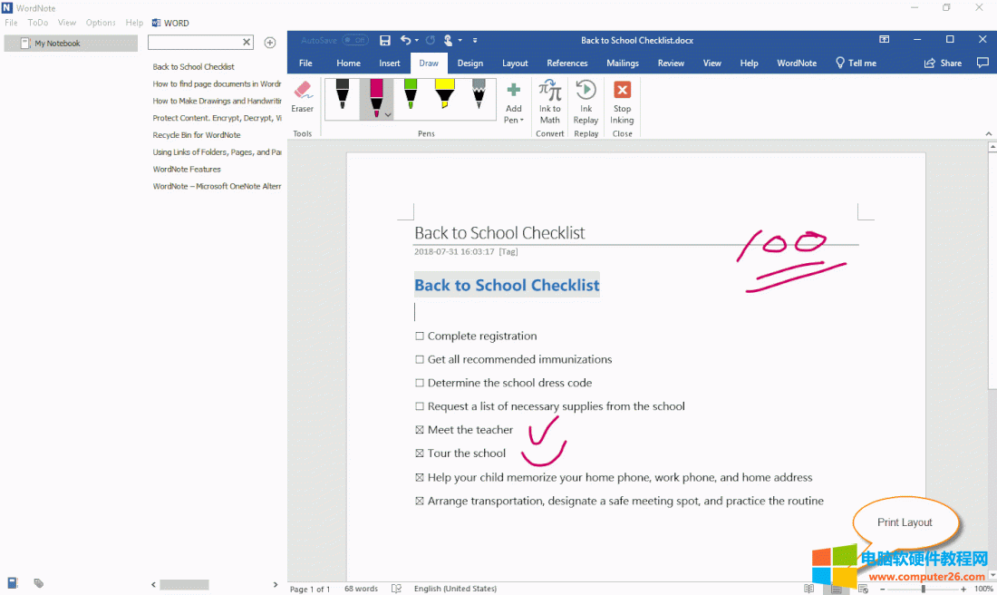Open the WordNote Options menu
Screen dimensions: 997x595
pyautogui.click(x=101, y=23)
